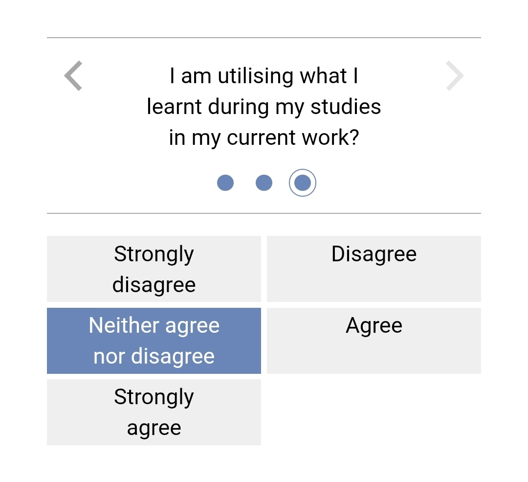Click the left chevron to go back
This screenshot has width=528, height=482.
pyautogui.click(x=73, y=76)
